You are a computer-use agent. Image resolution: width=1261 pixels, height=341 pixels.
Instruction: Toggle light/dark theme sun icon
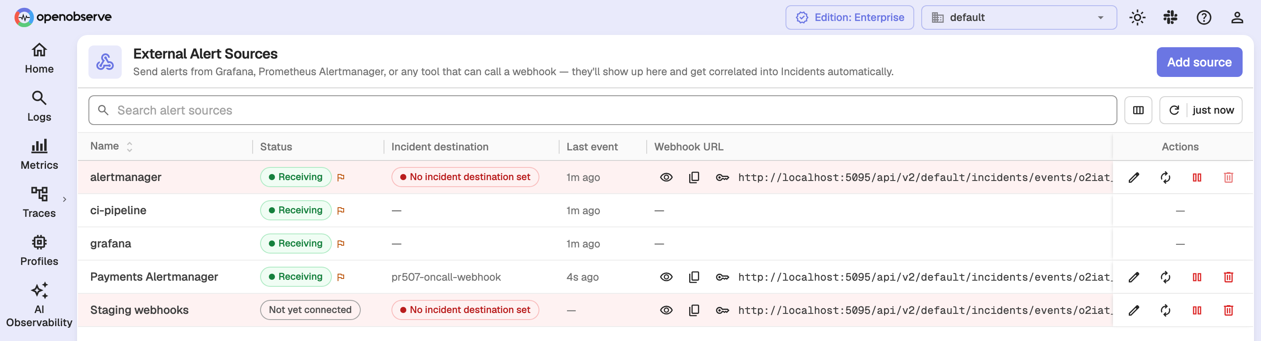1137,17
